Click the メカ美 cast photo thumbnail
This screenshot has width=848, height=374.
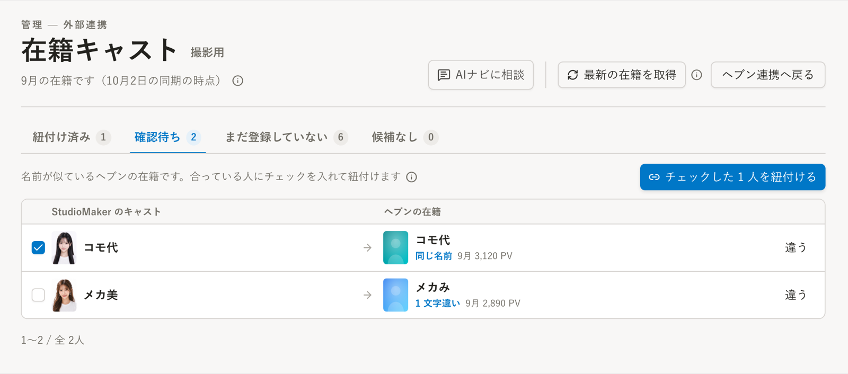tap(64, 295)
